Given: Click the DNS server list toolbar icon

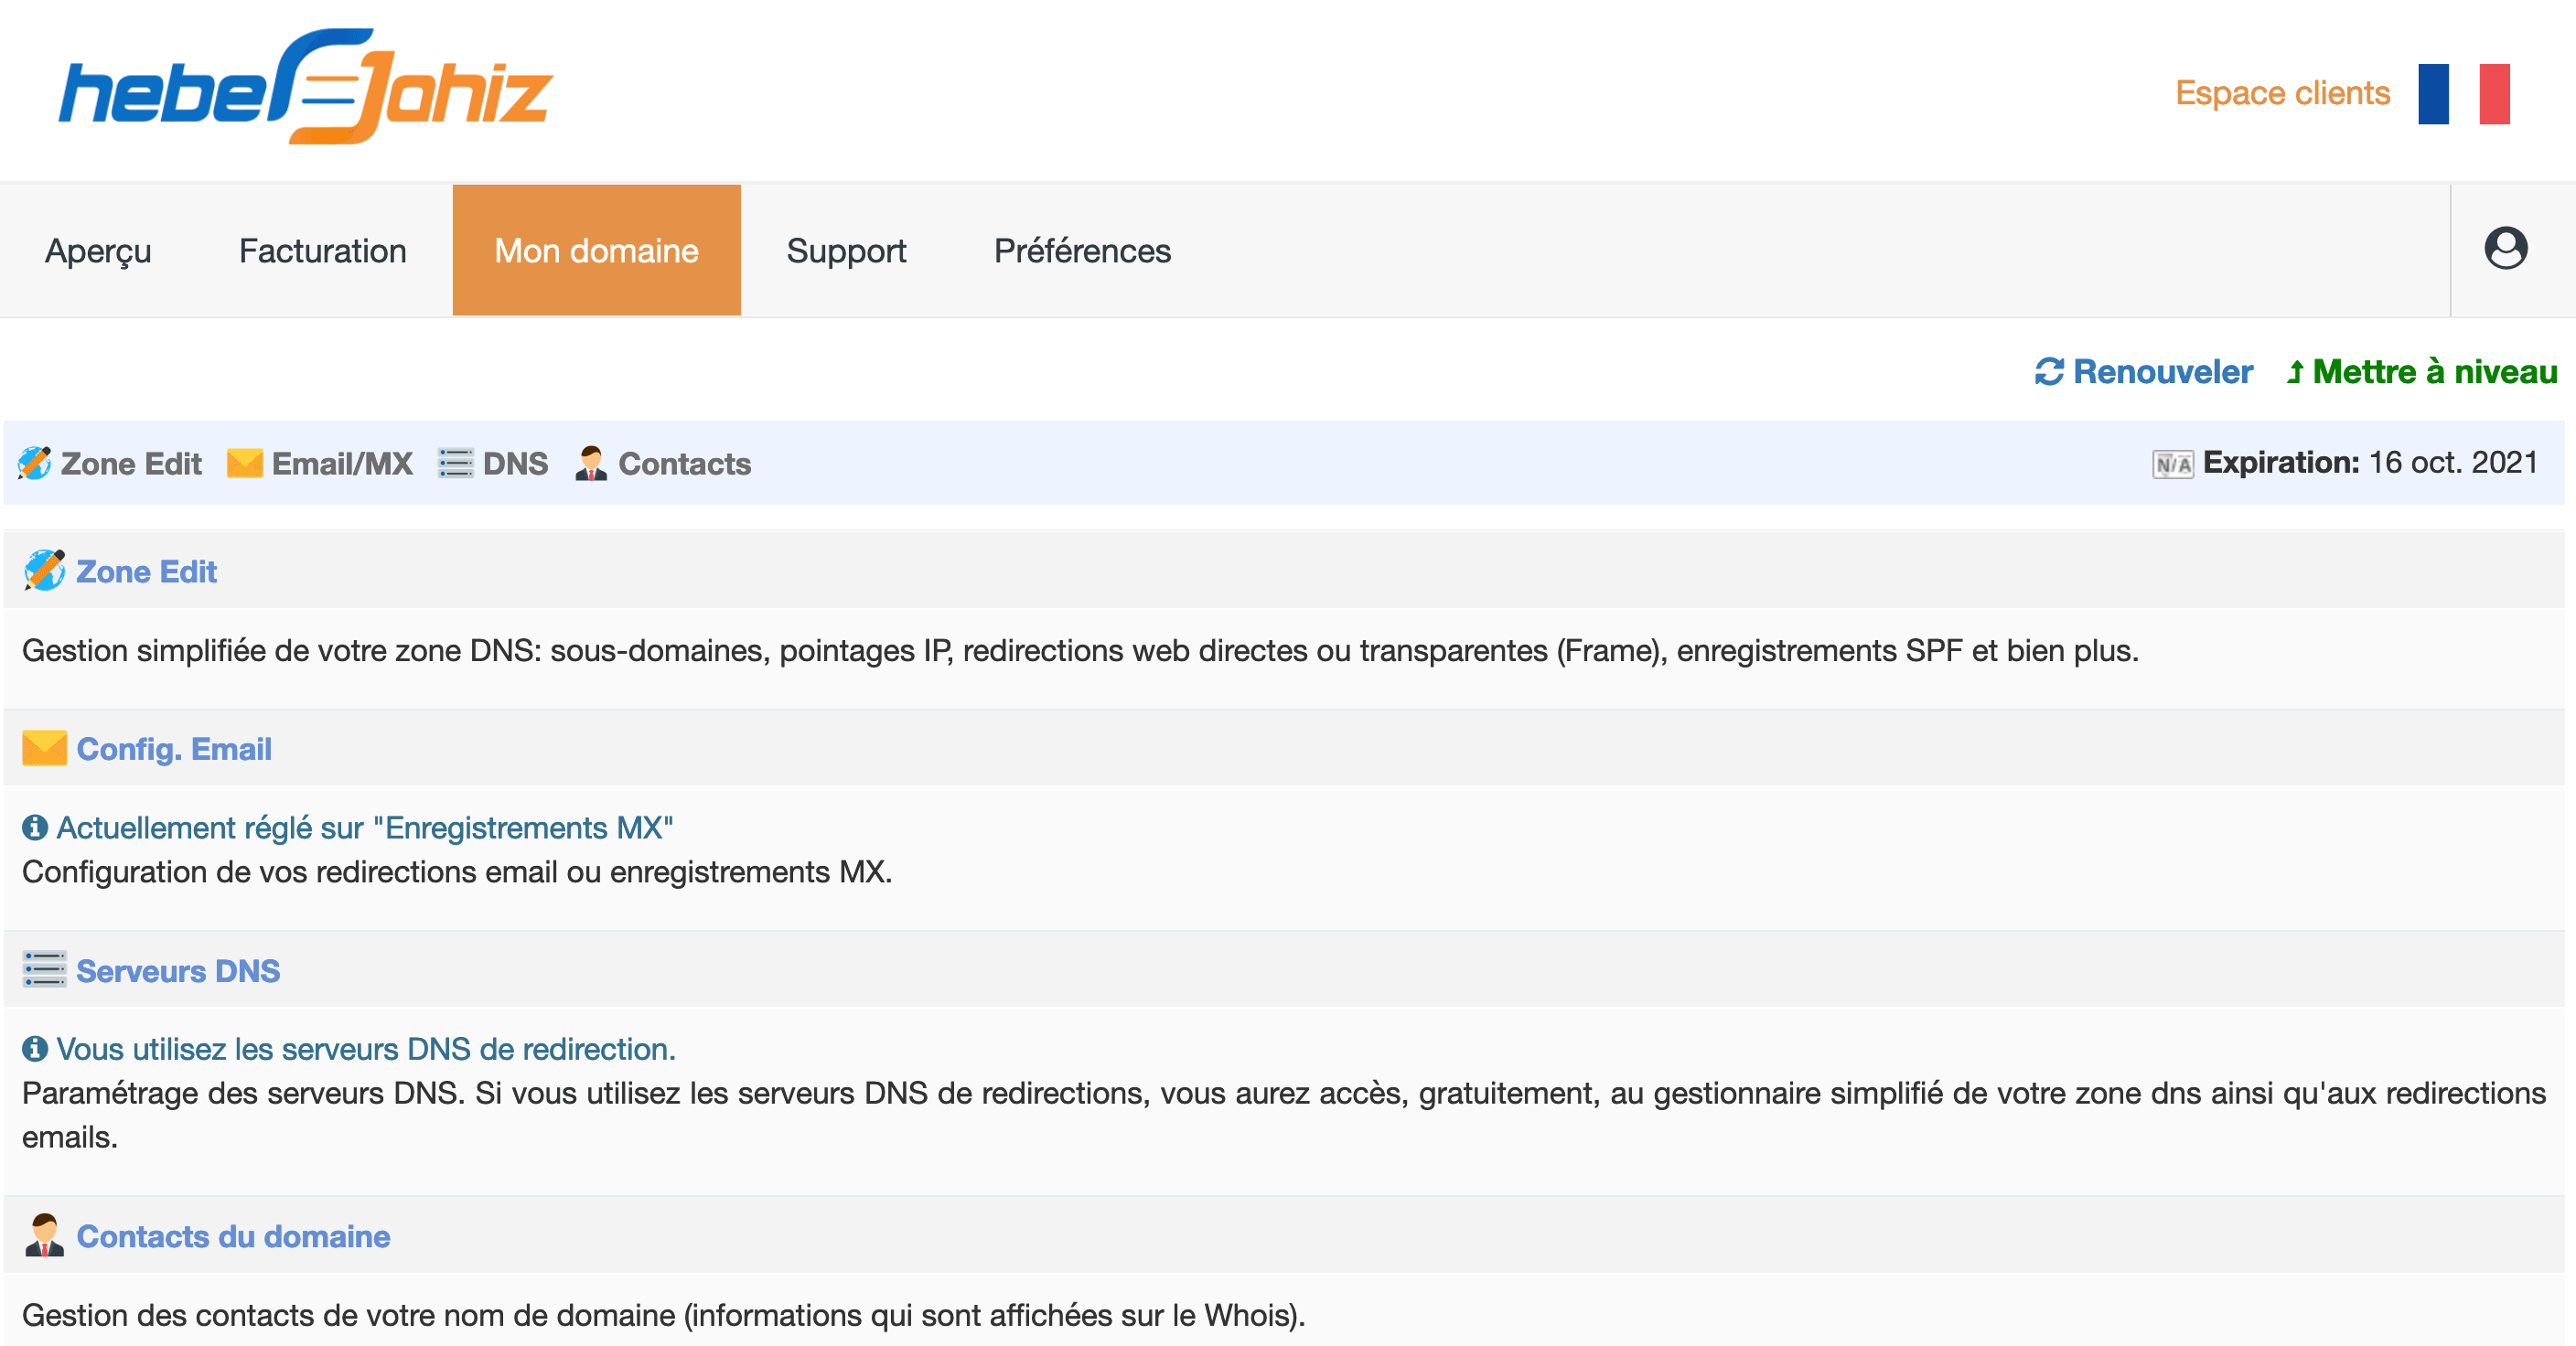Looking at the screenshot, I should [455, 463].
